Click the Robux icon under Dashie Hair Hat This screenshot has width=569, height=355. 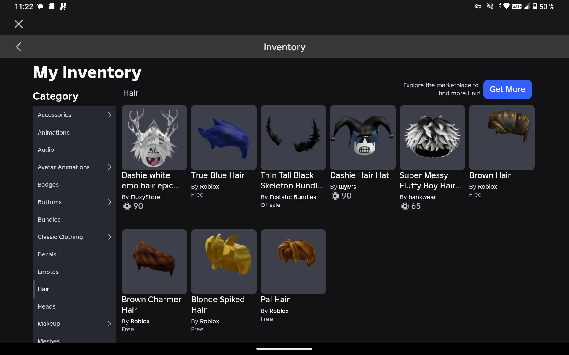(x=335, y=196)
